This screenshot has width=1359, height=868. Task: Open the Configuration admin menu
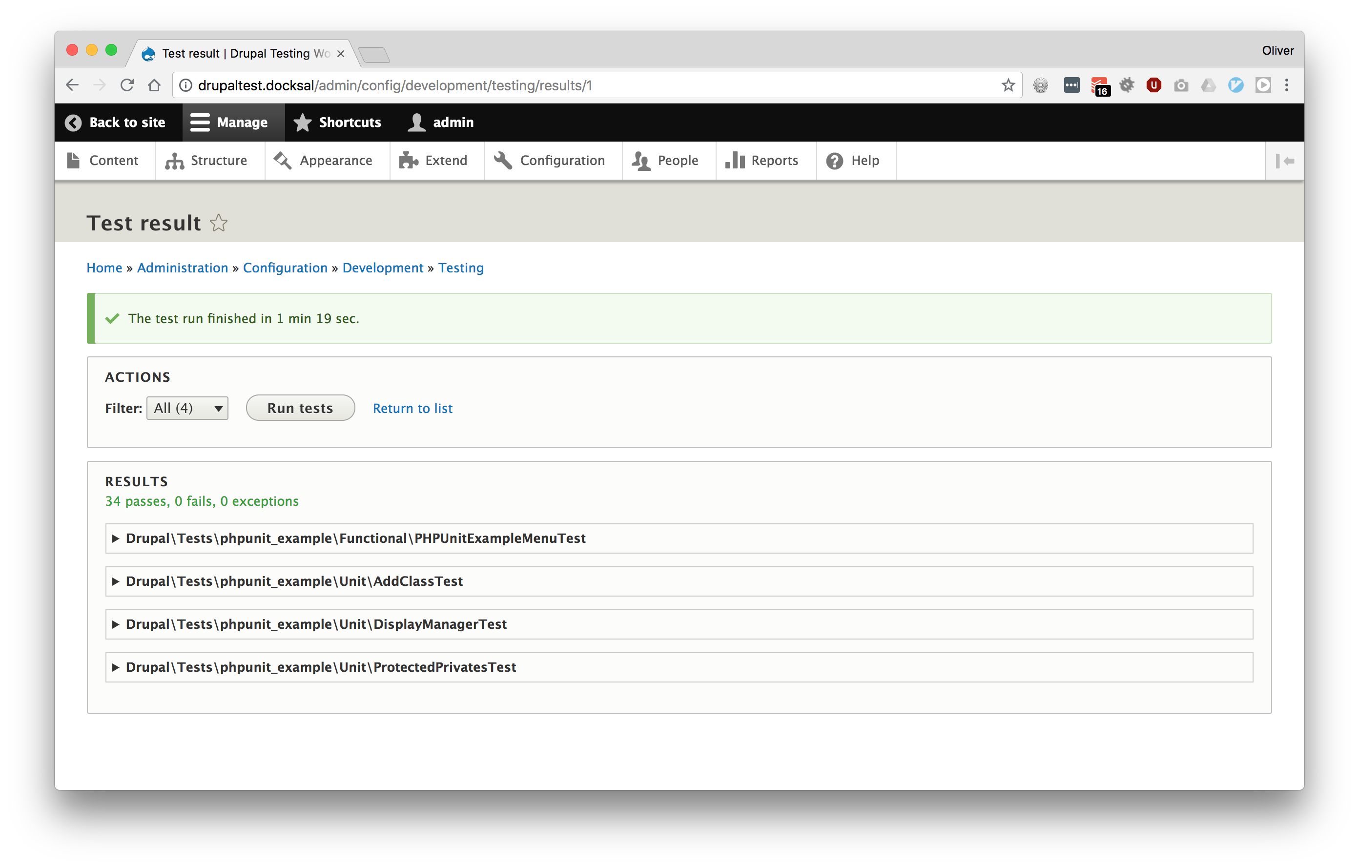(549, 161)
